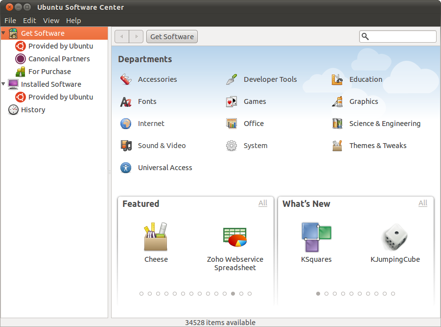Viewport: 441px width, 327px height.
Task: Open the Science & Engineering icon
Action: (x=337, y=124)
